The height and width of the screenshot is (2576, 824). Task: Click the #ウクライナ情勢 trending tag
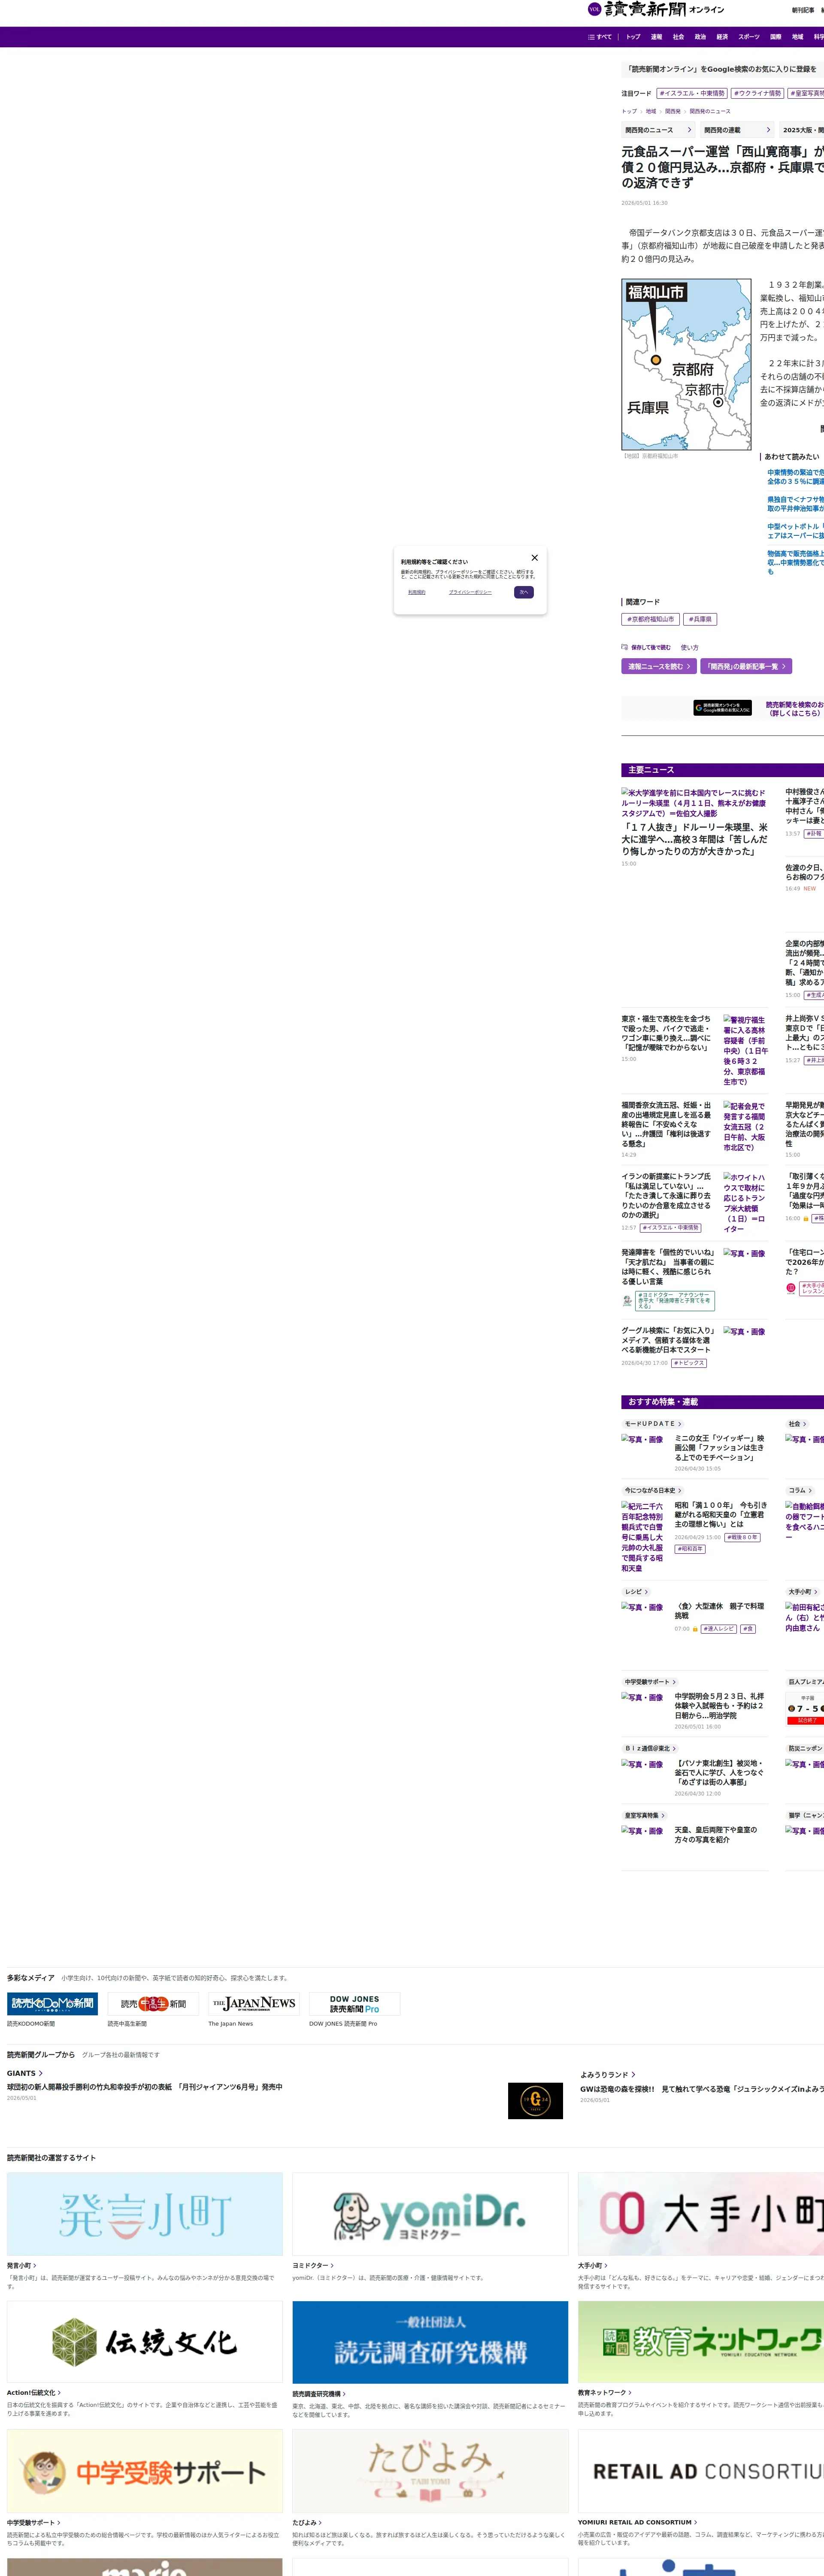[757, 93]
